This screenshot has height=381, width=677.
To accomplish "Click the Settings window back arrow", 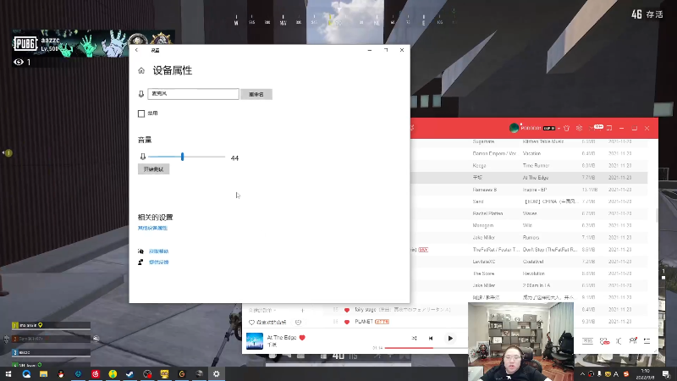I will coord(136,50).
